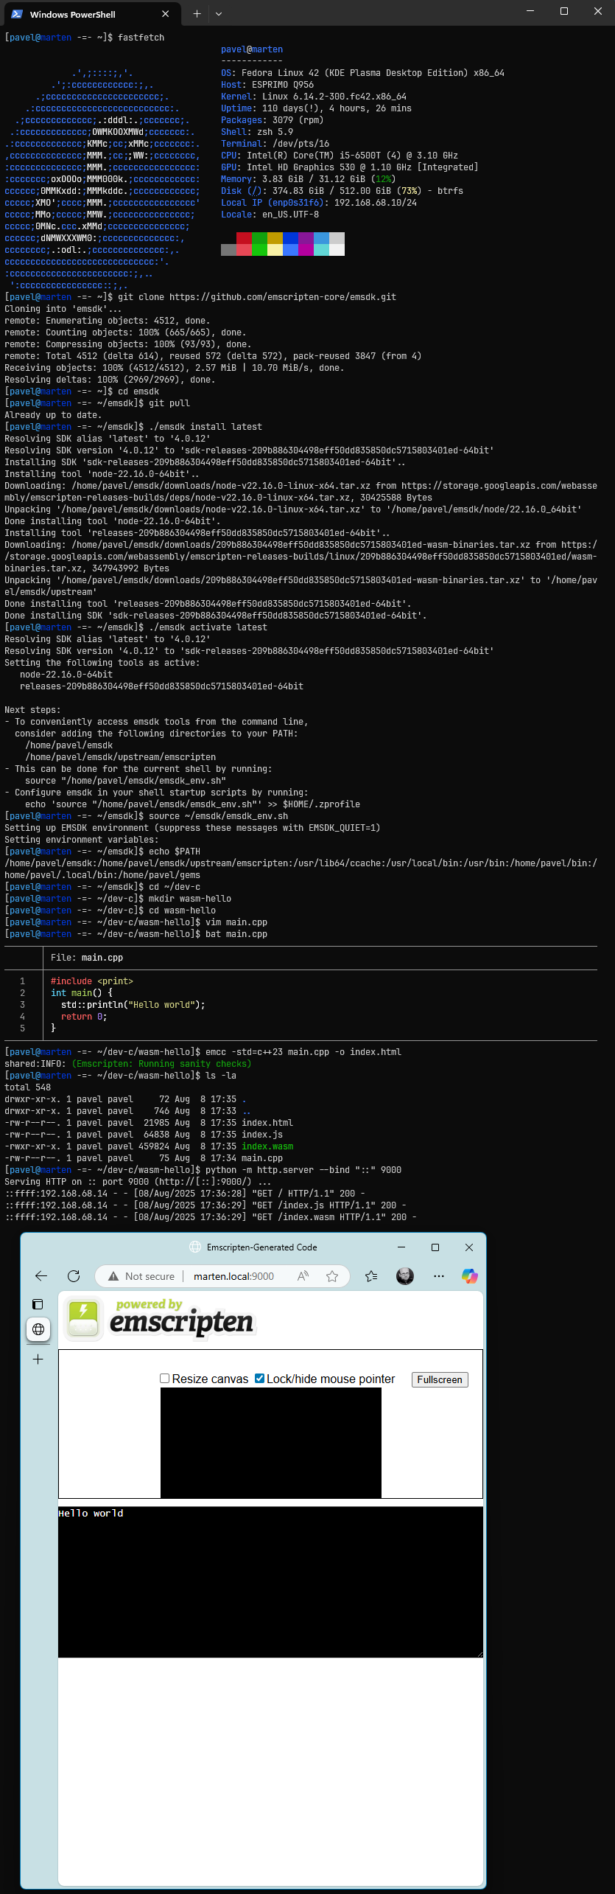Click the Not secure warning indicator
The width and height of the screenshot is (615, 1894).
coord(141,1276)
